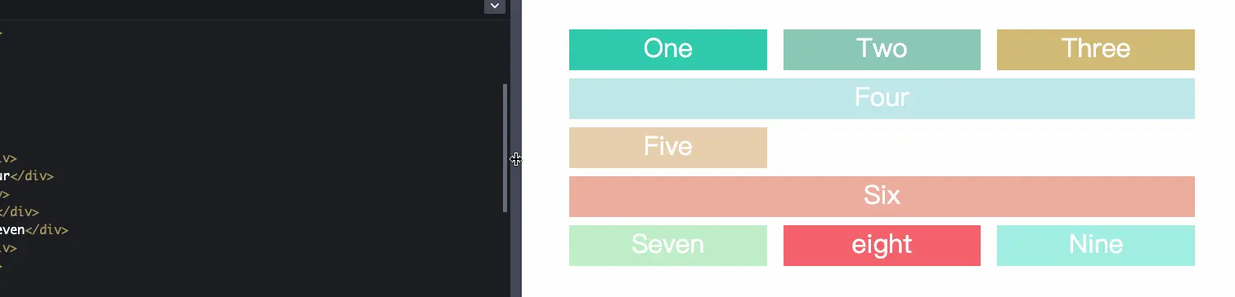Click the code line containing 'ur</div>'
This screenshot has width=1235, height=297.
[27, 176]
